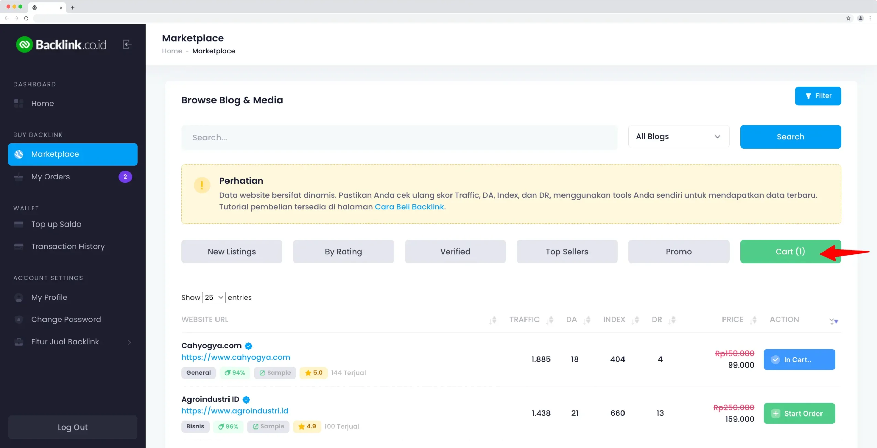Image resolution: width=877 pixels, height=448 pixels.
Task: Click the Home dashboard icon
Action: point(19,103)
